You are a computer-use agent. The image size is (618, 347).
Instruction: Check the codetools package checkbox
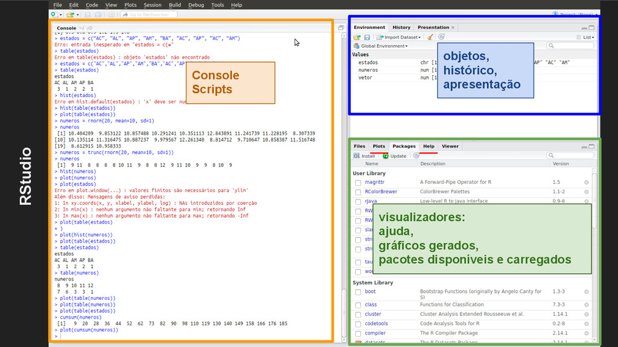click(x=358, y=324)
